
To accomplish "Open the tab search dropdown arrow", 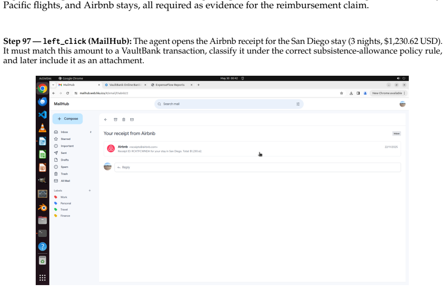I will tap(53, 85).
